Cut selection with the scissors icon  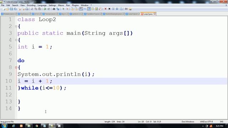point(32,9)
